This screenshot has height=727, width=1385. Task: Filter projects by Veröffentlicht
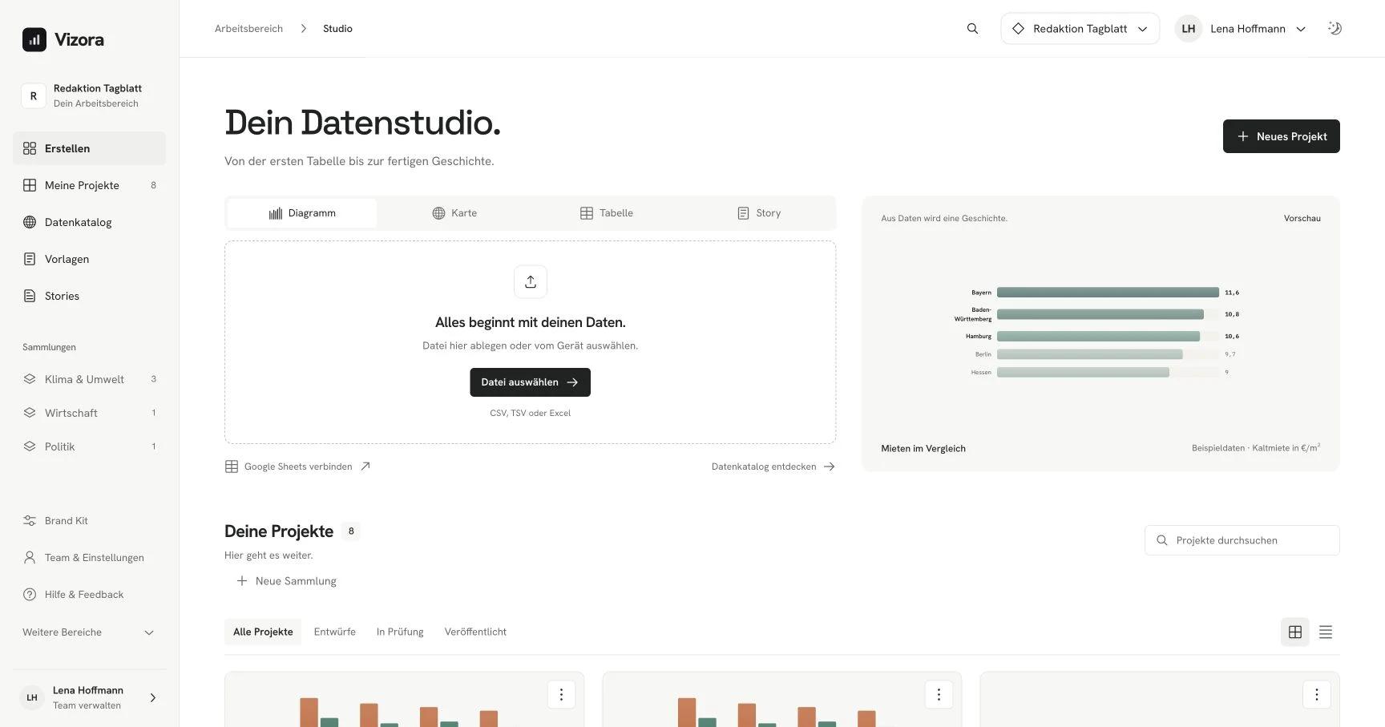[475, 632]
